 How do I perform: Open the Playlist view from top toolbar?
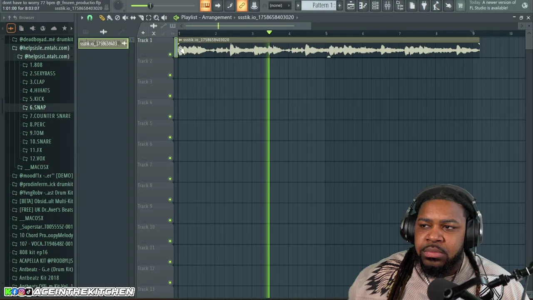(x=351, y=5)
